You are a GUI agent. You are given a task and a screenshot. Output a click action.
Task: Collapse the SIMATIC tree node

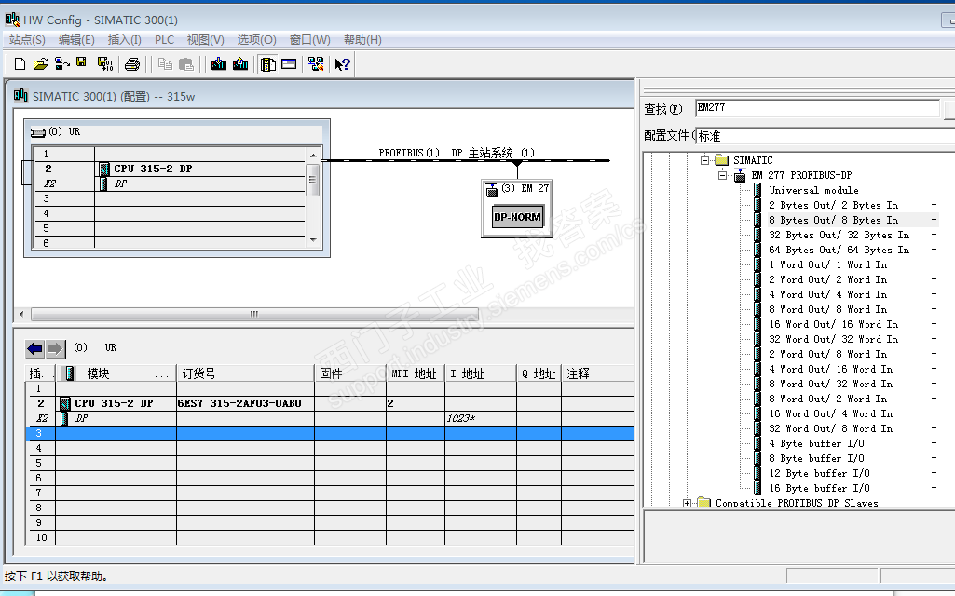(704, 160)
